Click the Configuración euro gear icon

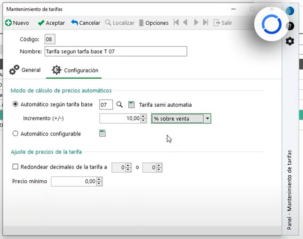tap(56, 70)
